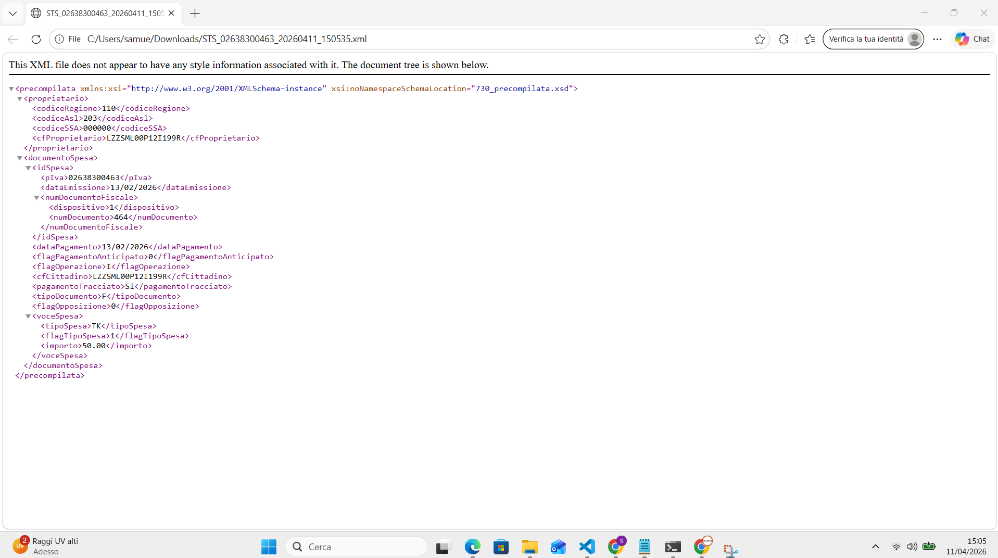
Task: Open Notepad from taskbar
Action: click(x=645, y=547)
